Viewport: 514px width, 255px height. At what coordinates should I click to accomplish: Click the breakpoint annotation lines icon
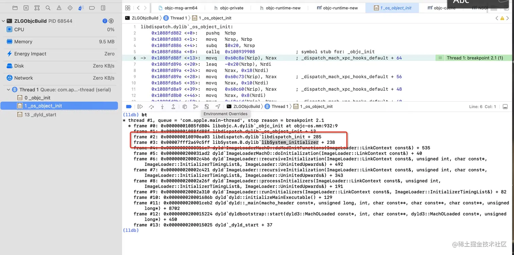440,58
